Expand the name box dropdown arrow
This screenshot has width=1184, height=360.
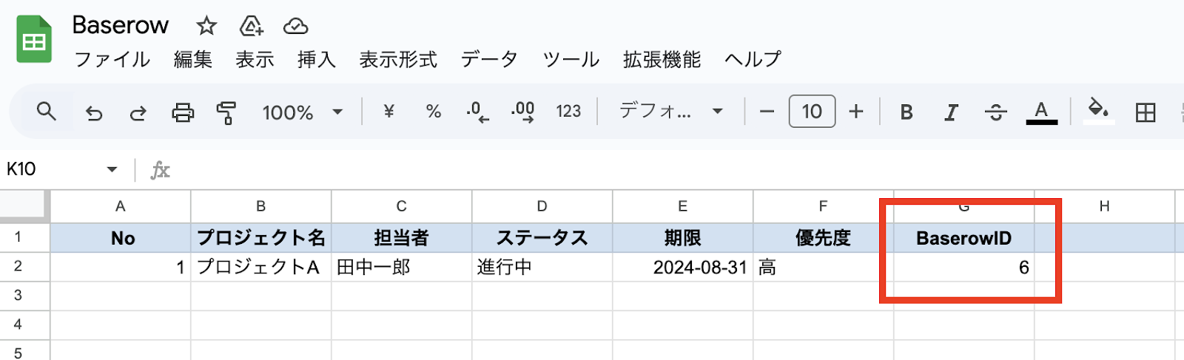[112, 169]
